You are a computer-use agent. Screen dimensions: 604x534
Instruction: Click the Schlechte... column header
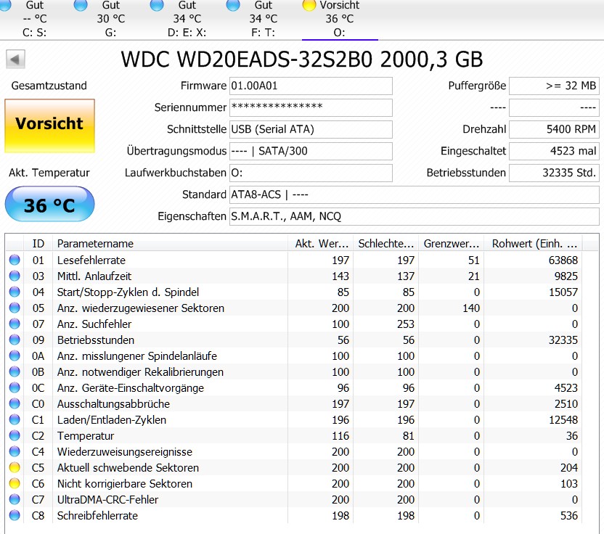[x=386, y=244]
